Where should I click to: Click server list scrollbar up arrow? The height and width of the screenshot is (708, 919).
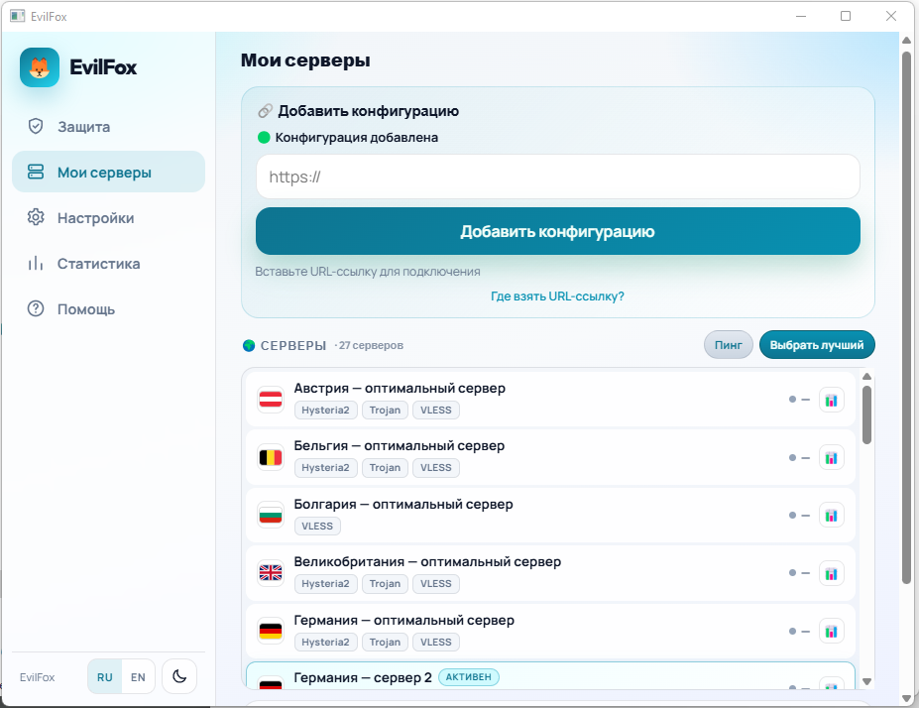click(866, 376)
